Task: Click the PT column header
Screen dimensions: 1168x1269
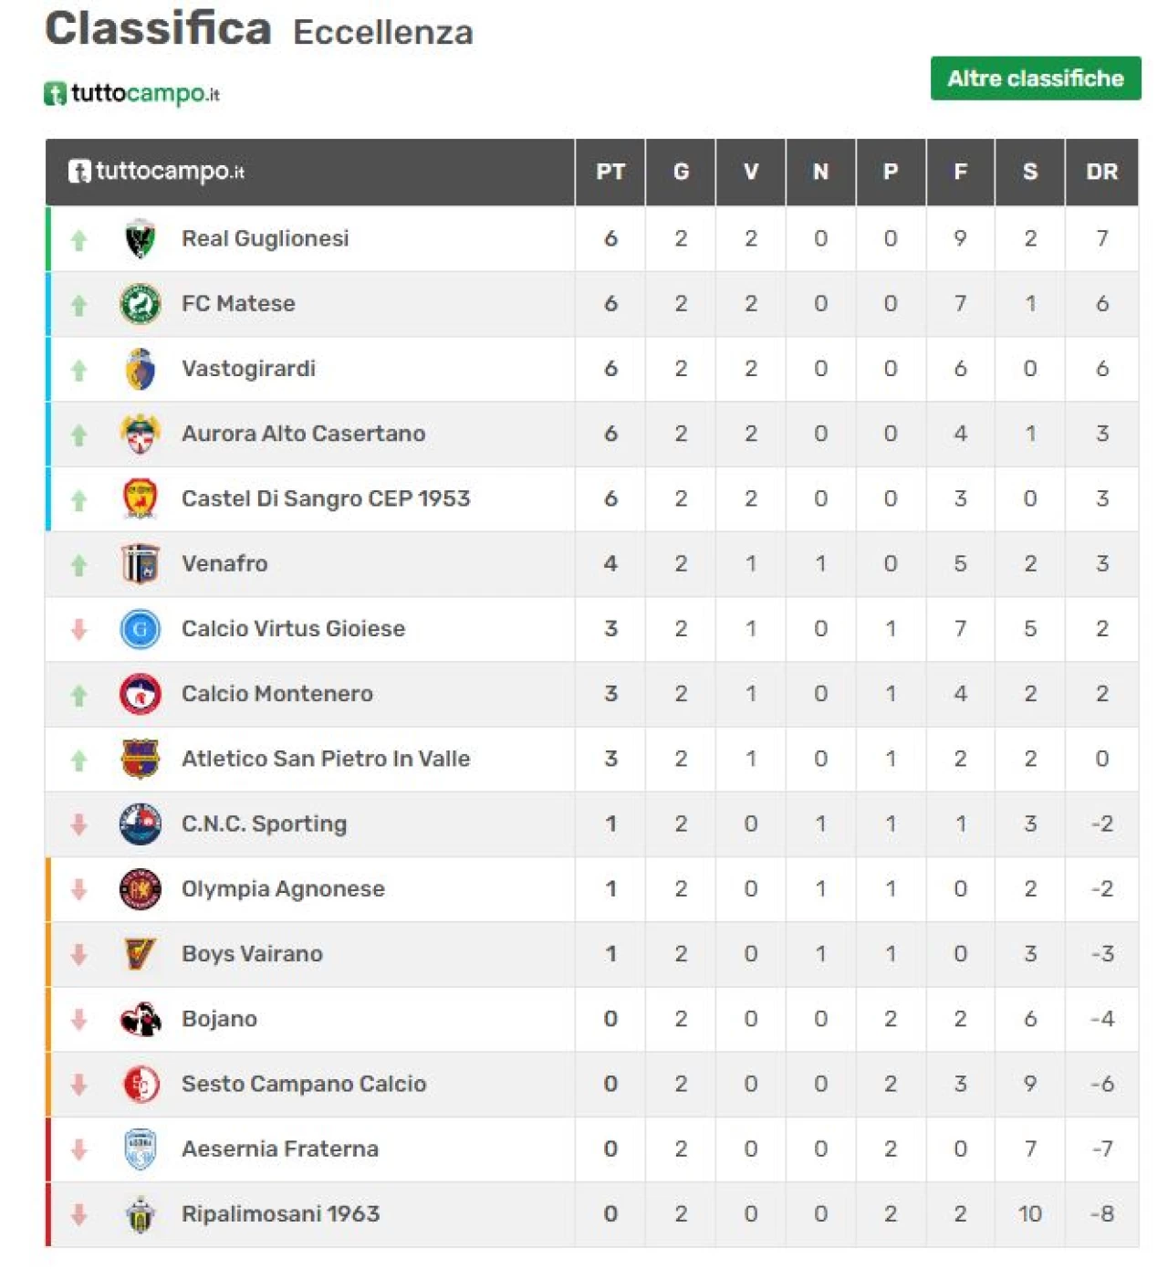Action: [610, 172]
